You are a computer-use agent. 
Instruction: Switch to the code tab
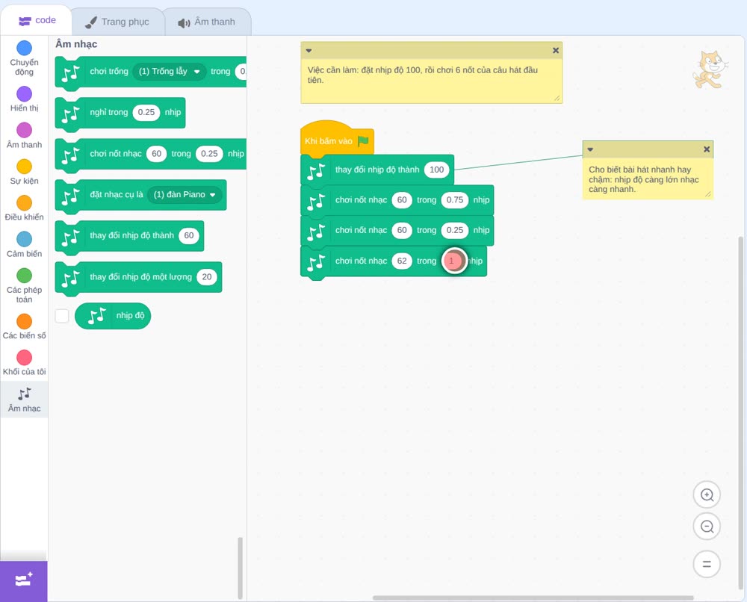tap(37, 20)
